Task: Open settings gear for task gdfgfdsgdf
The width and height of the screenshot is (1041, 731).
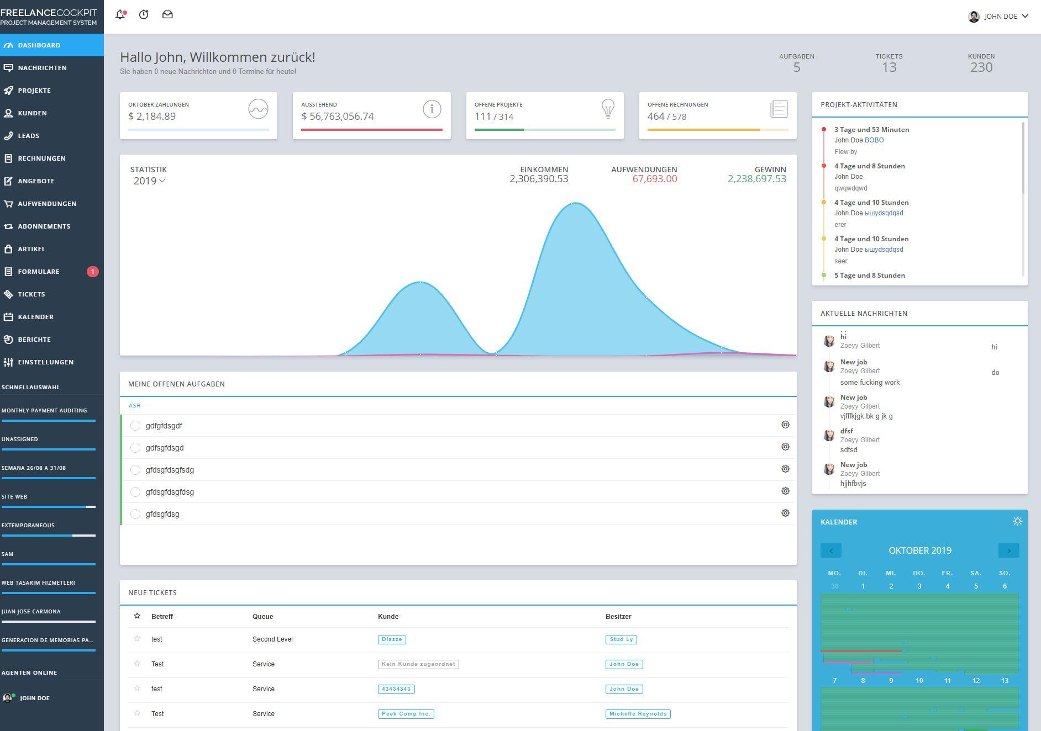Action: tap(785, 425)
